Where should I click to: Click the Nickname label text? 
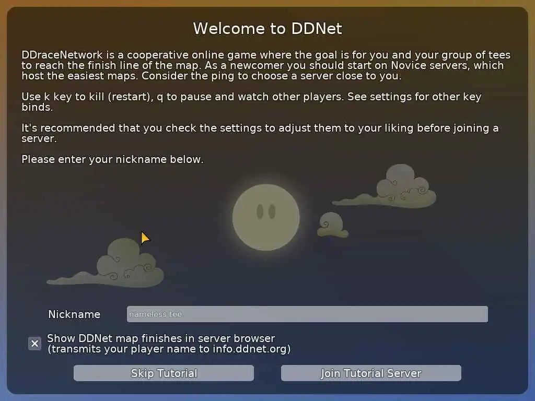click(74, 314)
